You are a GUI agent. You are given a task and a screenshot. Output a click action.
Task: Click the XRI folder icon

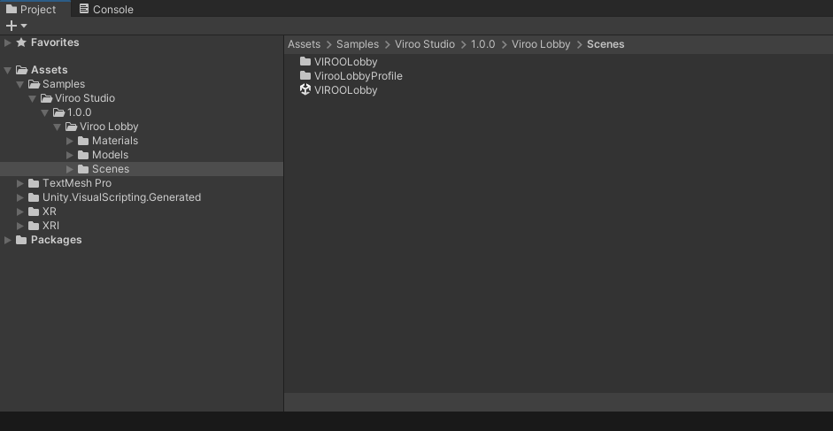34,226
